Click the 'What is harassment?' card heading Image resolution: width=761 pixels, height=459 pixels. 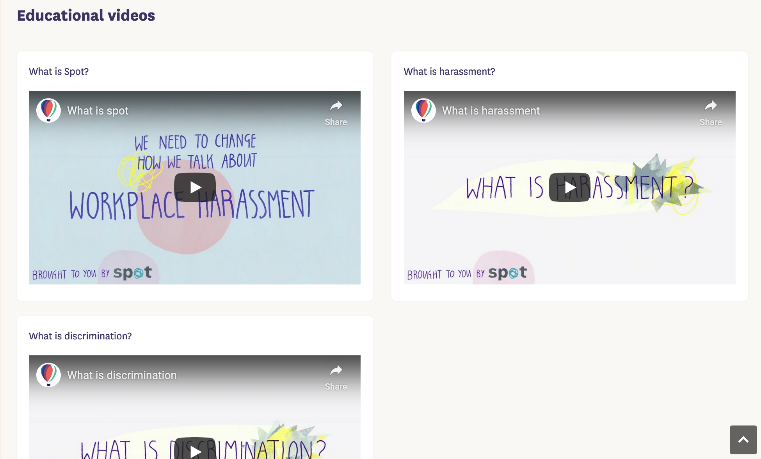point(449,72)
